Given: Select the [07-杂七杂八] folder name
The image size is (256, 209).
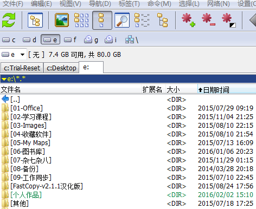Looking at the screenshot, I should pos(31,160).
